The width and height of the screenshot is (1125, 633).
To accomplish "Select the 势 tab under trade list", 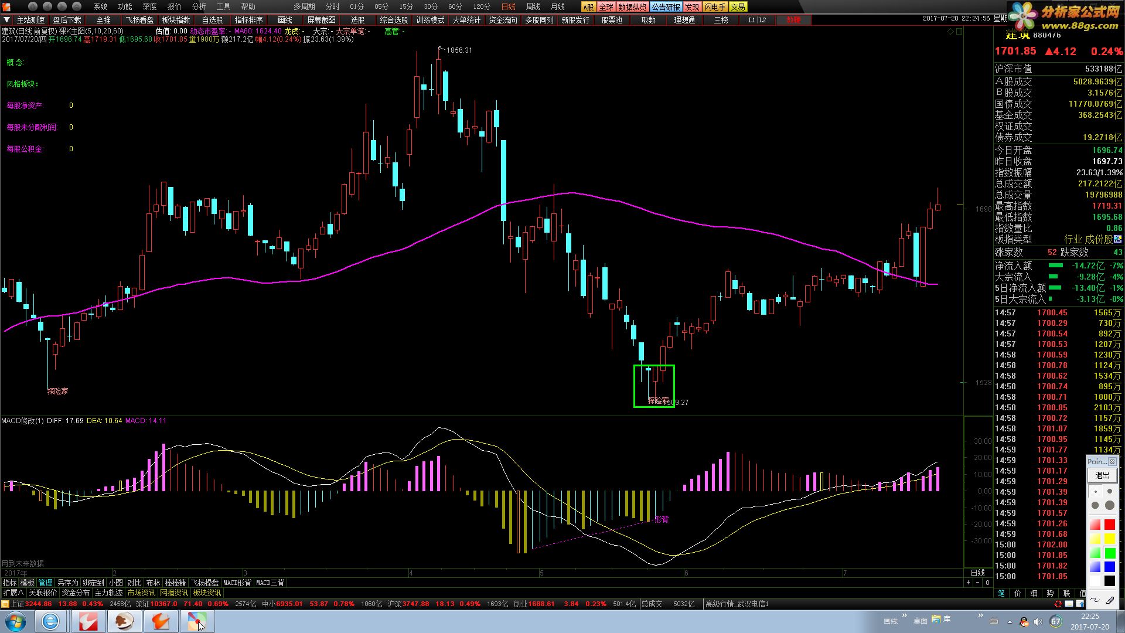I will pyautogui.click(x=1050, y=593).
